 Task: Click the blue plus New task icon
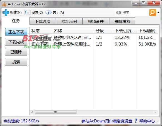pyautogui.click(x=6, y=12)
